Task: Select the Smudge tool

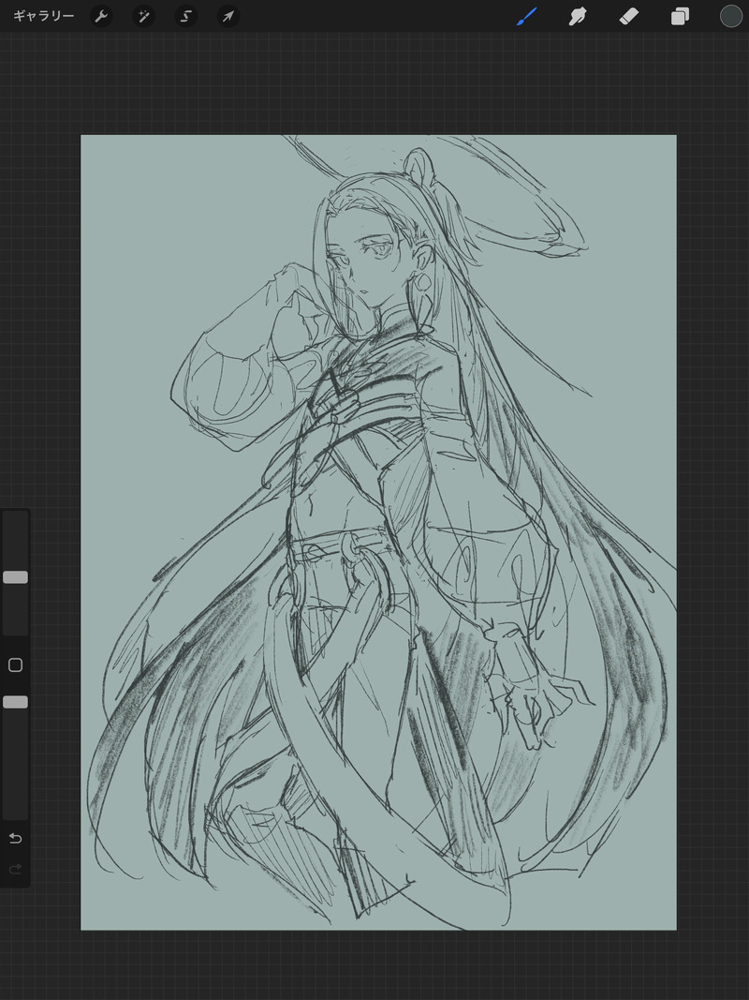Action: (577, 16)
